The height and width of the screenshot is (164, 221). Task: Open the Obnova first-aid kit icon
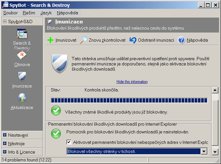click(x=22, y=55)
